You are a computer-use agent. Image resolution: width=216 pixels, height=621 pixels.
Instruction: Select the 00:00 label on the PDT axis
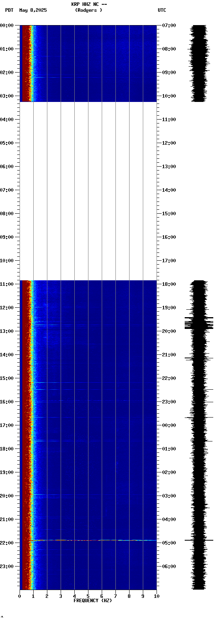coord(7,25)
